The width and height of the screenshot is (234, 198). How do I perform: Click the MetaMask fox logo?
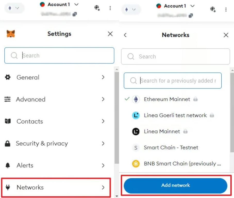point(10,34)
